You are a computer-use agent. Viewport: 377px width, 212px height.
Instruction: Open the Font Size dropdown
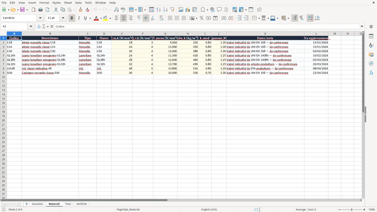(63, 18)
